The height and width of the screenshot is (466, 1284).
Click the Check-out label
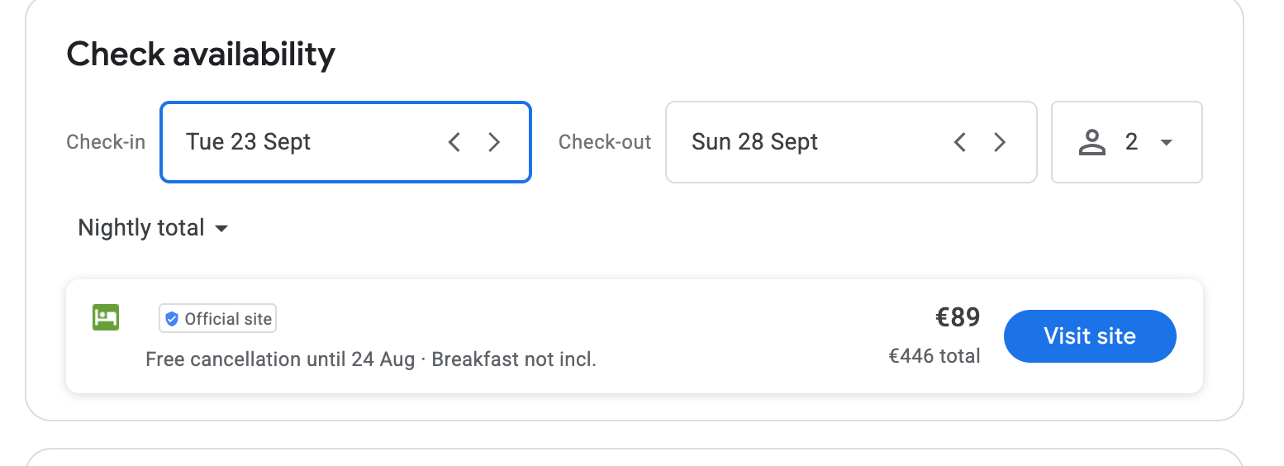pos(605,142)
